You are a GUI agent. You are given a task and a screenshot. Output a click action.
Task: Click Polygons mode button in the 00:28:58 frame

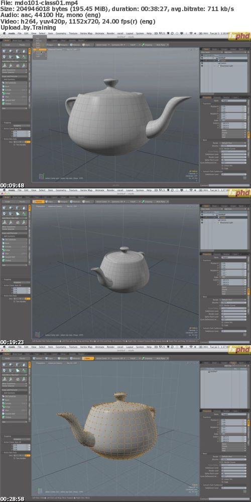click(63, 359)
